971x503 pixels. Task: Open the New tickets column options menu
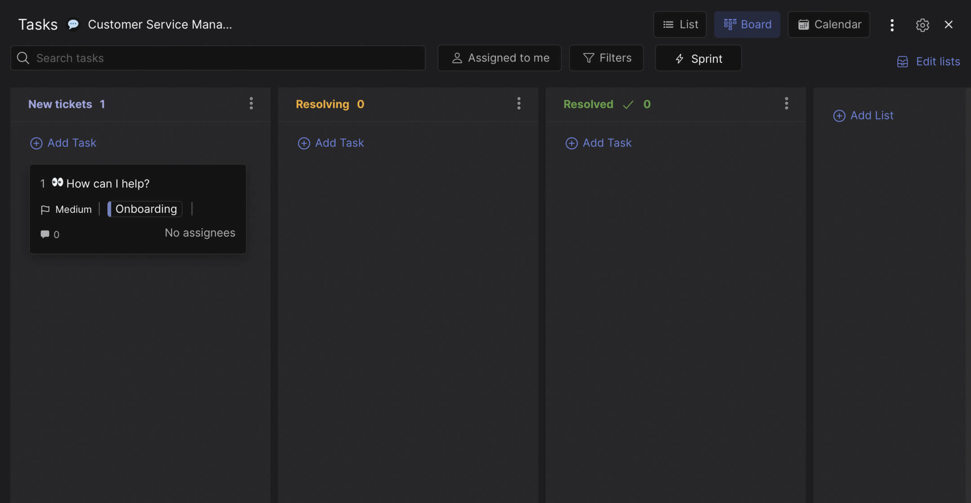(x=251, y=103)
